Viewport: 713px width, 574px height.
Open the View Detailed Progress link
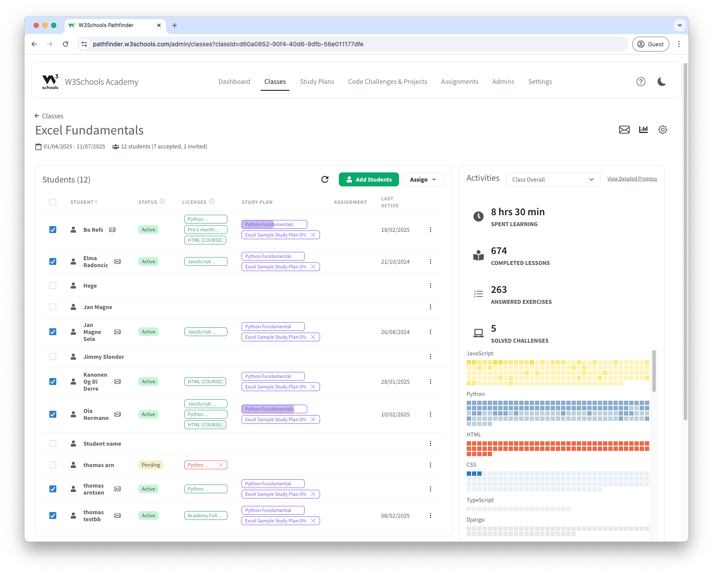coord(632,179)
